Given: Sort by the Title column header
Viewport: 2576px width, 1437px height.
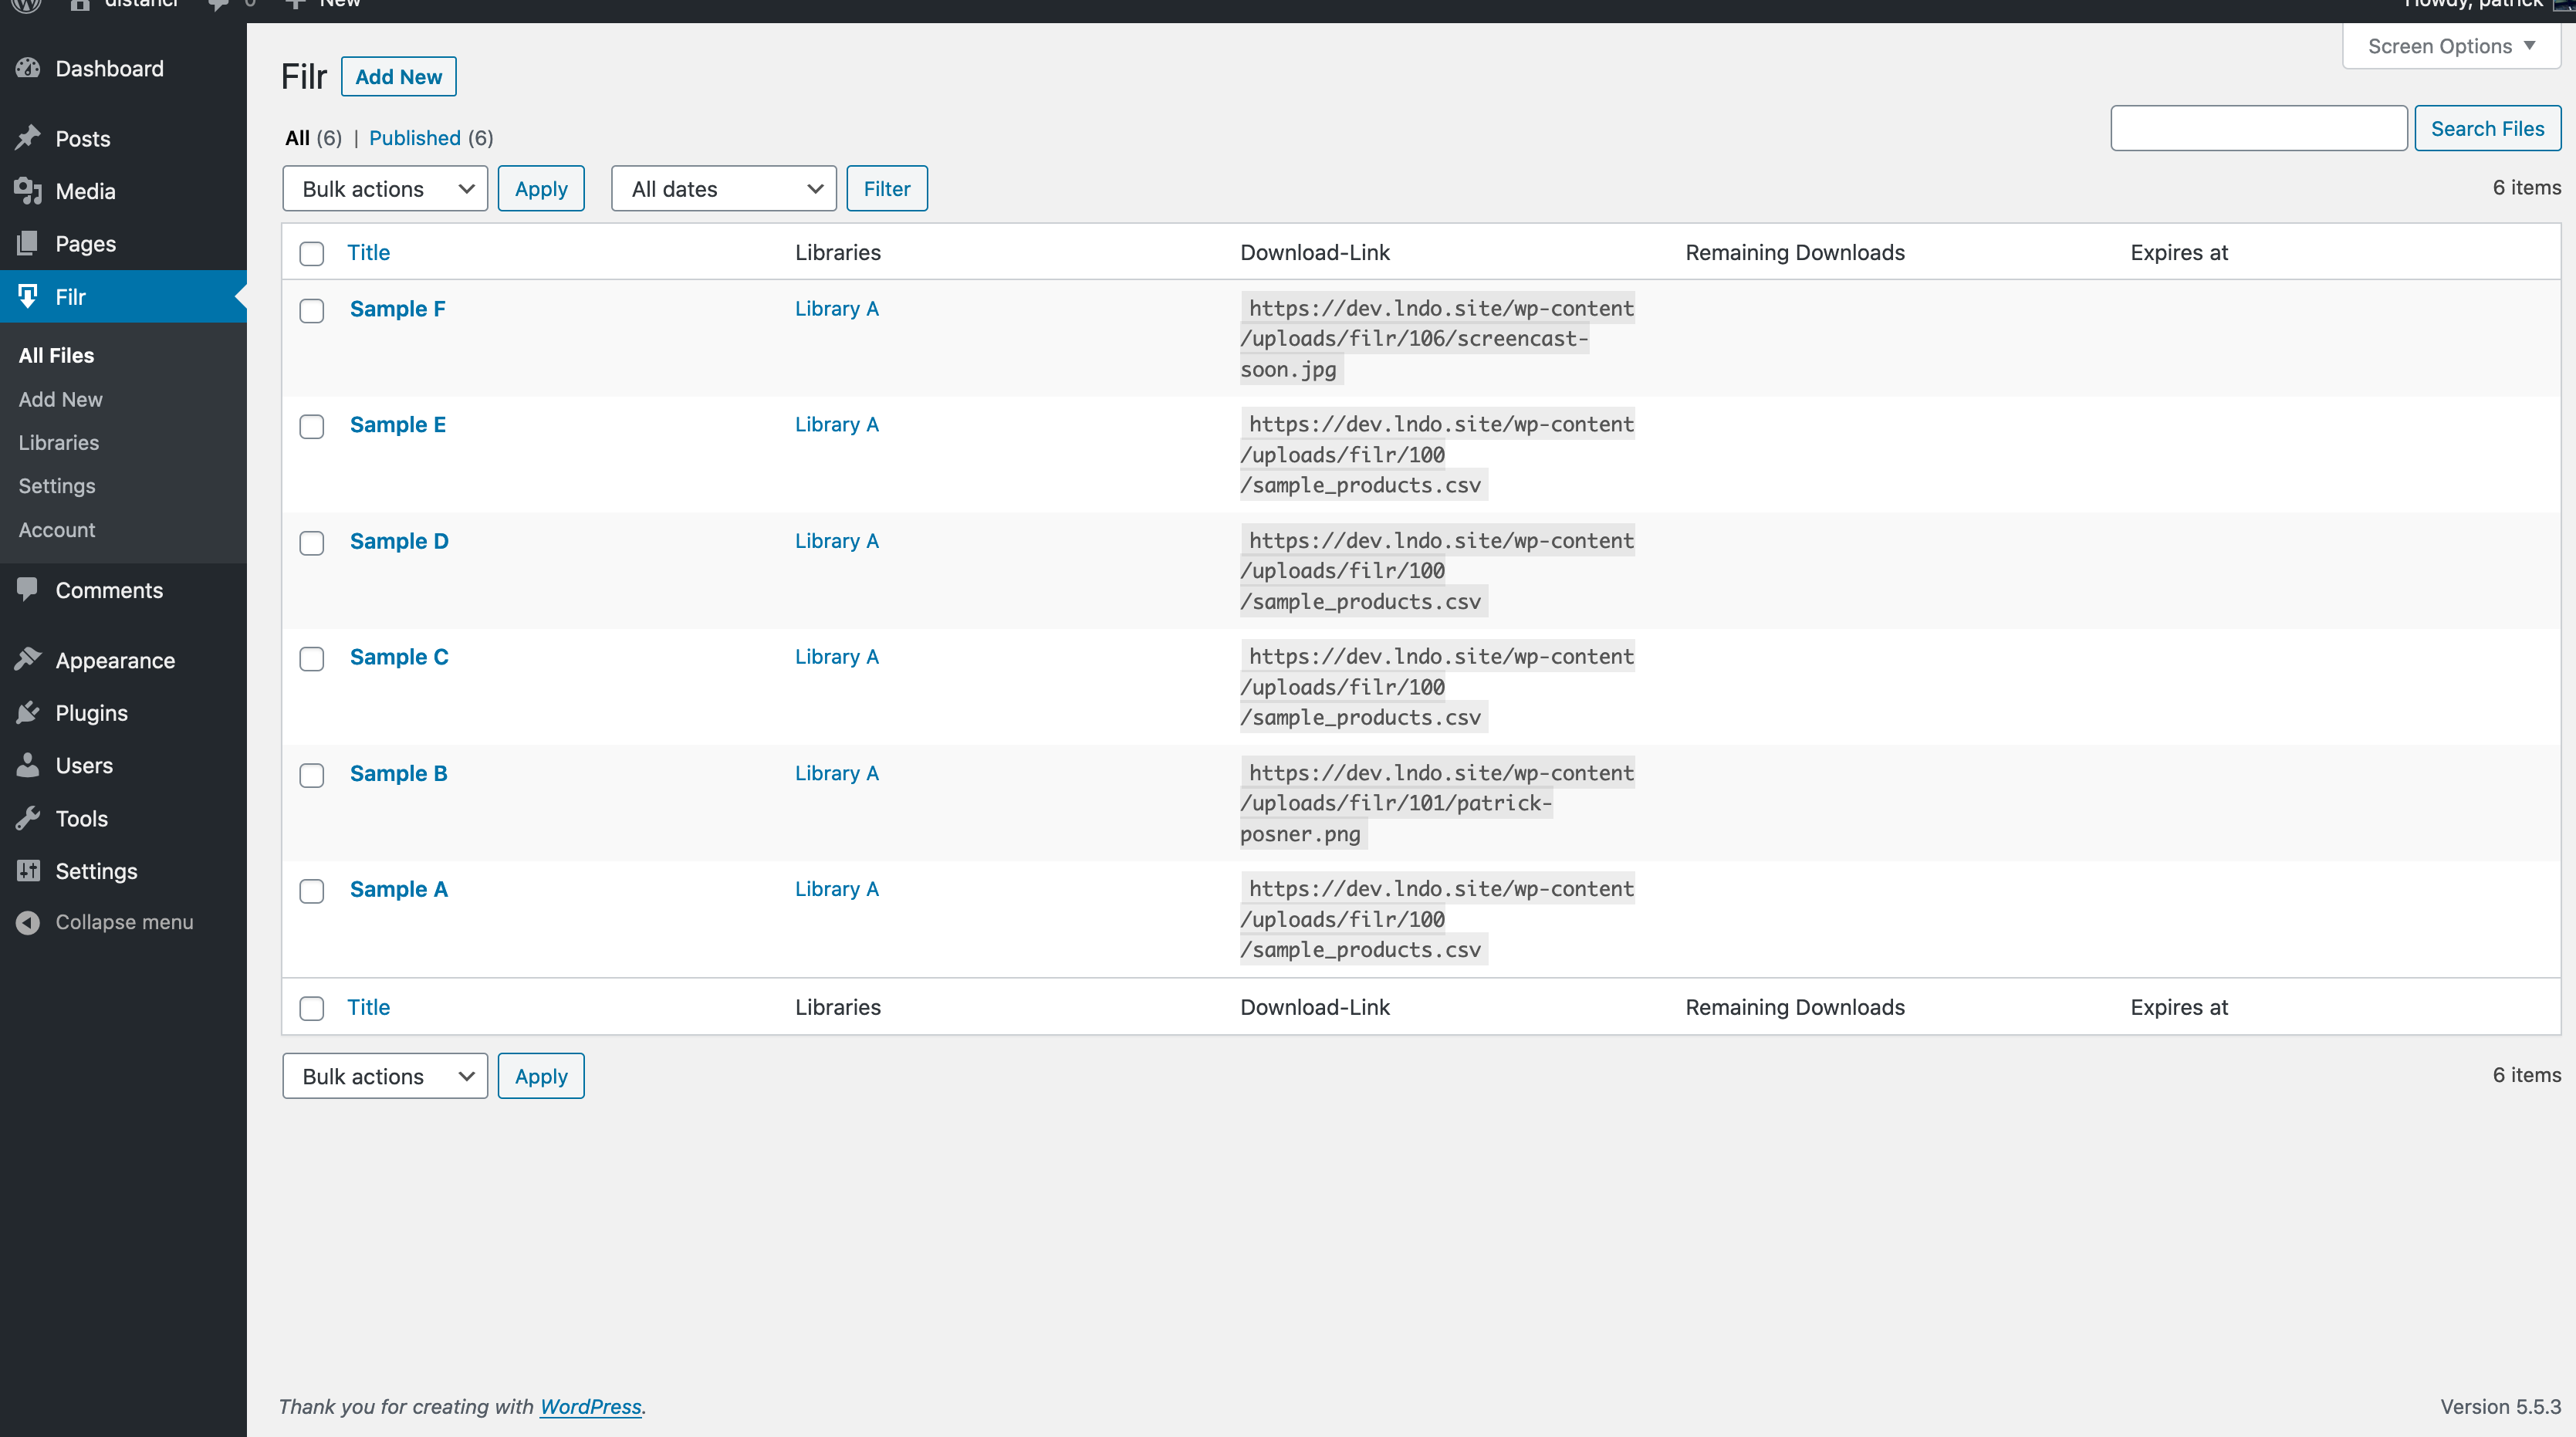Looking at the screenshot, I should [x=368, y=252].
